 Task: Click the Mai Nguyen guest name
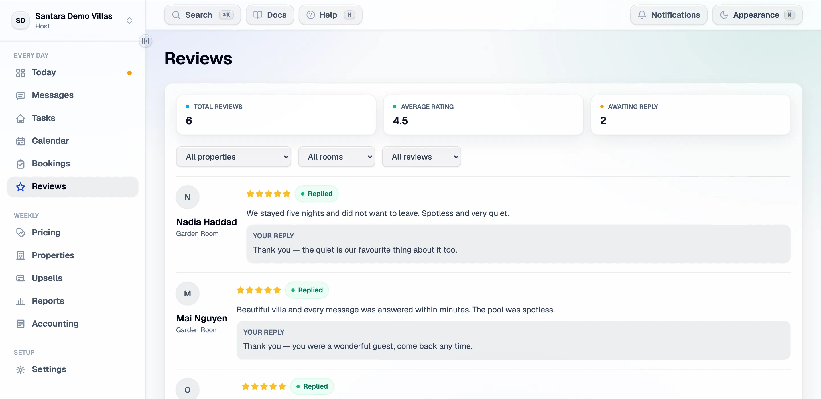point(202,318)
